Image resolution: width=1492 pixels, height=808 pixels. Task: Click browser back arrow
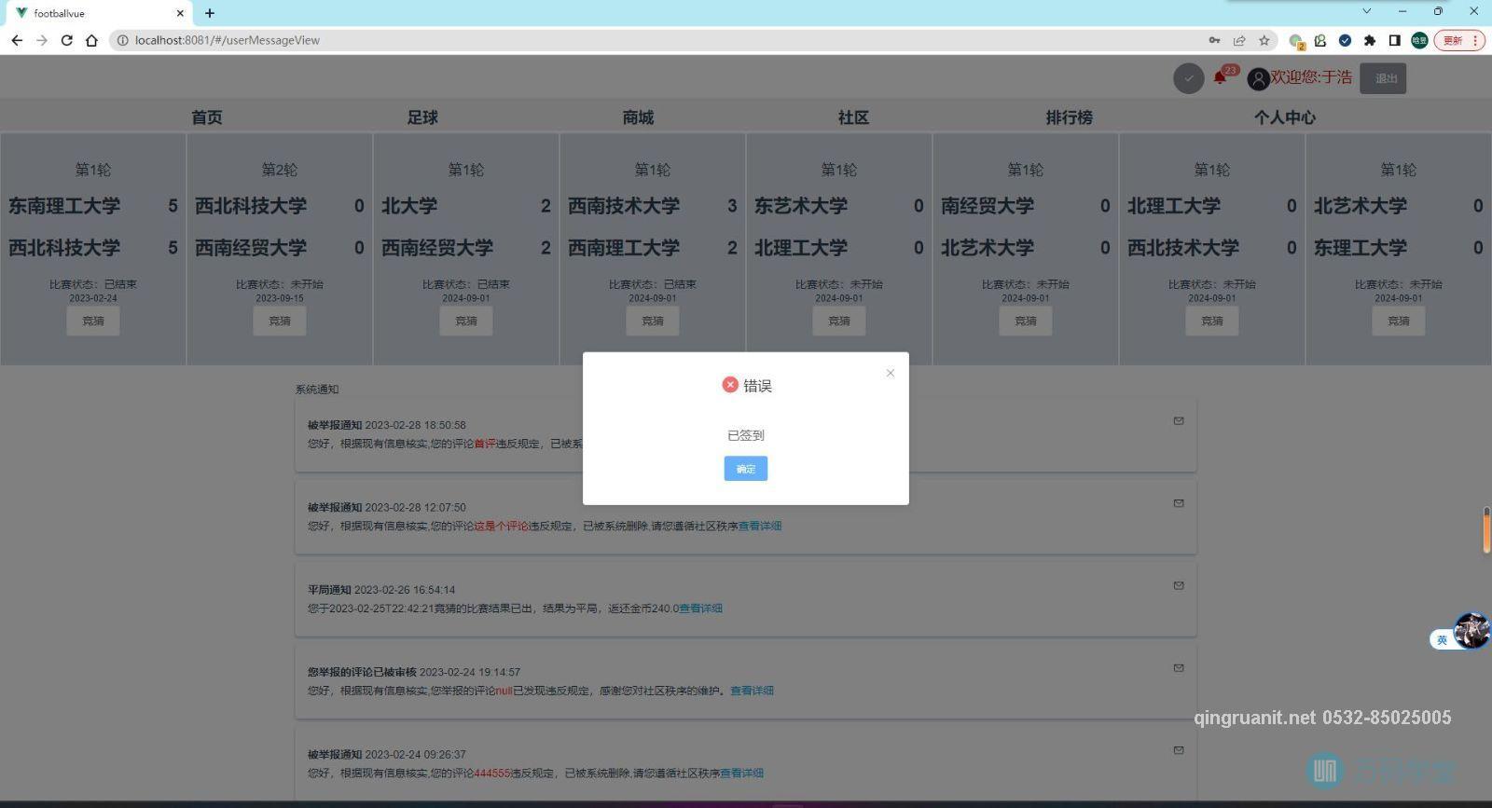coord(17,40)
